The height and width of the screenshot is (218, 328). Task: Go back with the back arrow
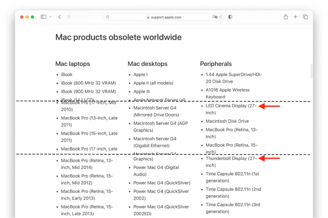[x=60, y=17]
